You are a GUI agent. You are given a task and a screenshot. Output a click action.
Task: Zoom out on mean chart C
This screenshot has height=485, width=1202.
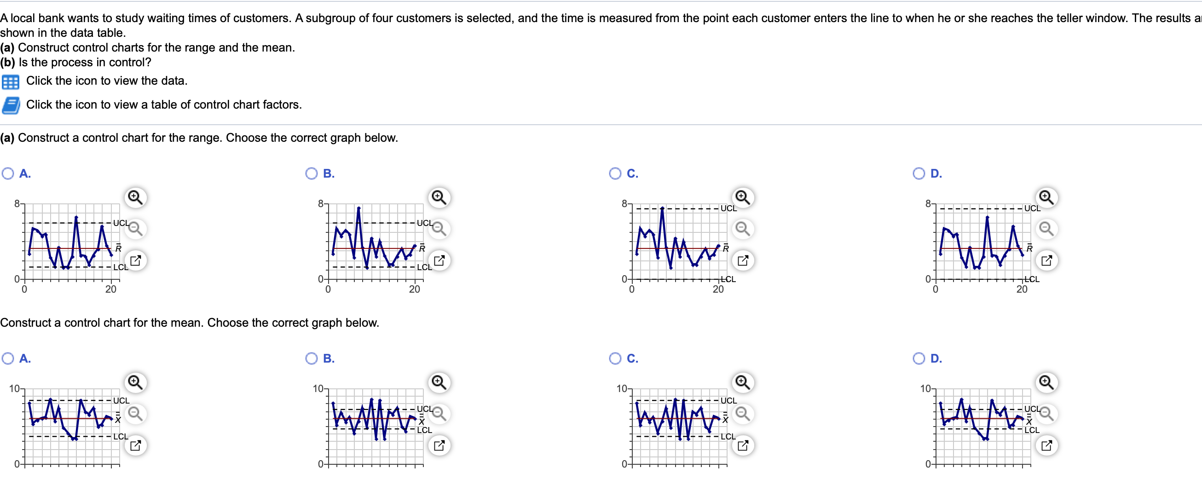pos(742,414)
